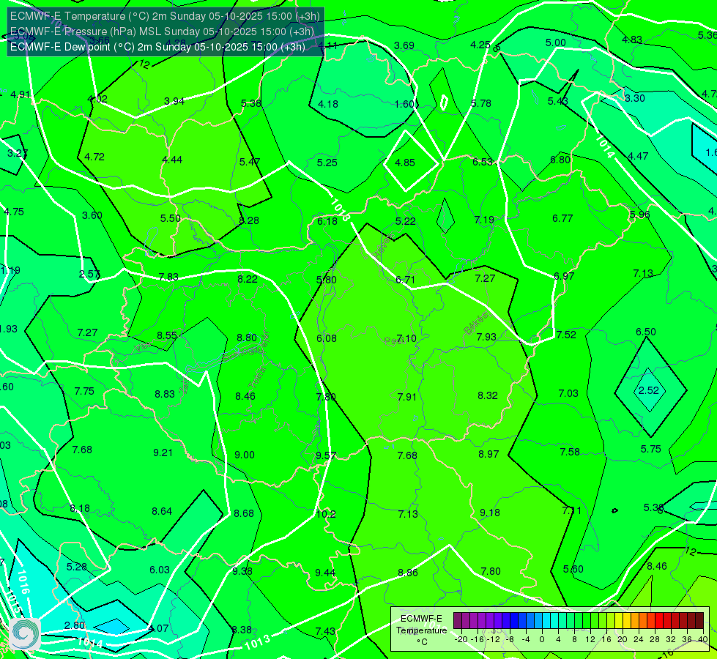The image size is (717, 659).
Task: Click the 7.19 temperature value
Action: click(484, 220)
